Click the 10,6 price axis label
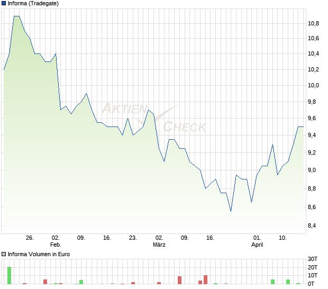This screenshot has height=289, width=328. (x=313, y=38)
